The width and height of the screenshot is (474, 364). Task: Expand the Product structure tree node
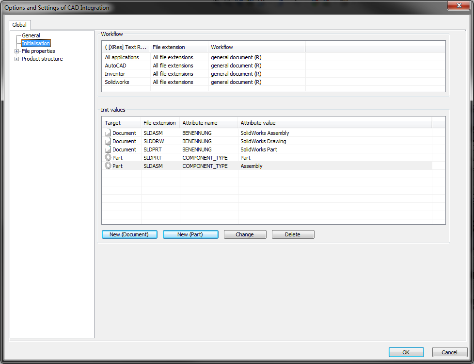pyautogui.click(x=16, y=59)
